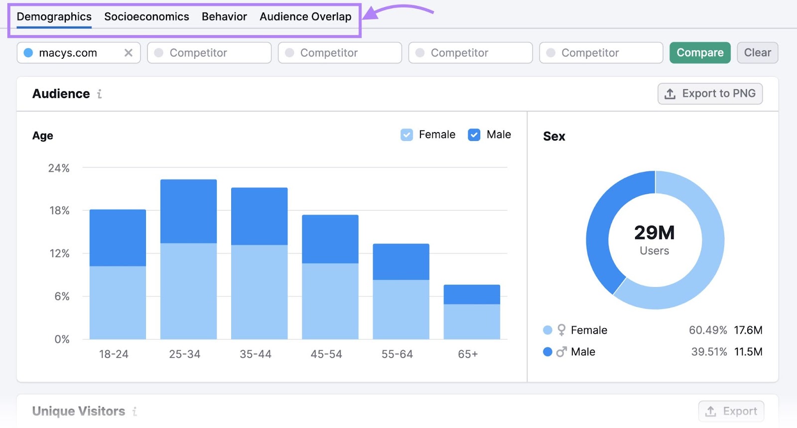This screenshot has width=797, height=428.
Task: Click the 29M Users total
Action: (655, 239)
